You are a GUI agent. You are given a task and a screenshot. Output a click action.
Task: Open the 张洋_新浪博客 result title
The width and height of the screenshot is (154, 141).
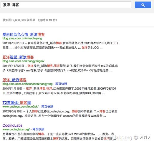pyautogui.click(x=14, y=80)
